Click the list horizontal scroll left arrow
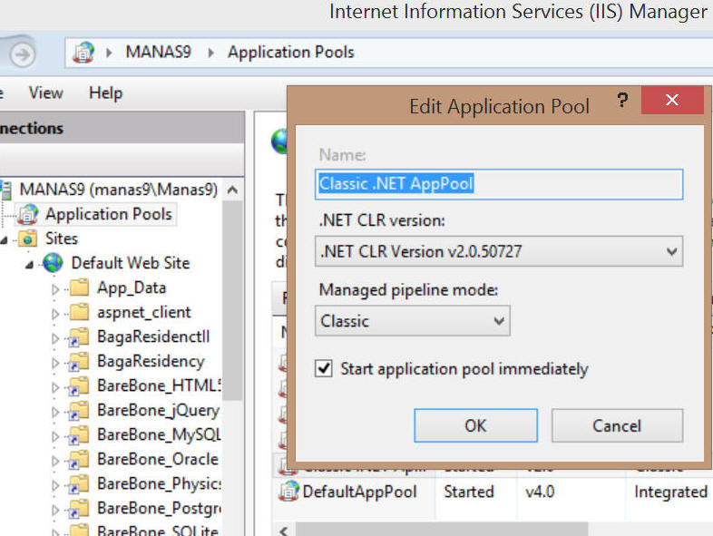The height and width of the screenshot is (536, 713). (284, 530)
